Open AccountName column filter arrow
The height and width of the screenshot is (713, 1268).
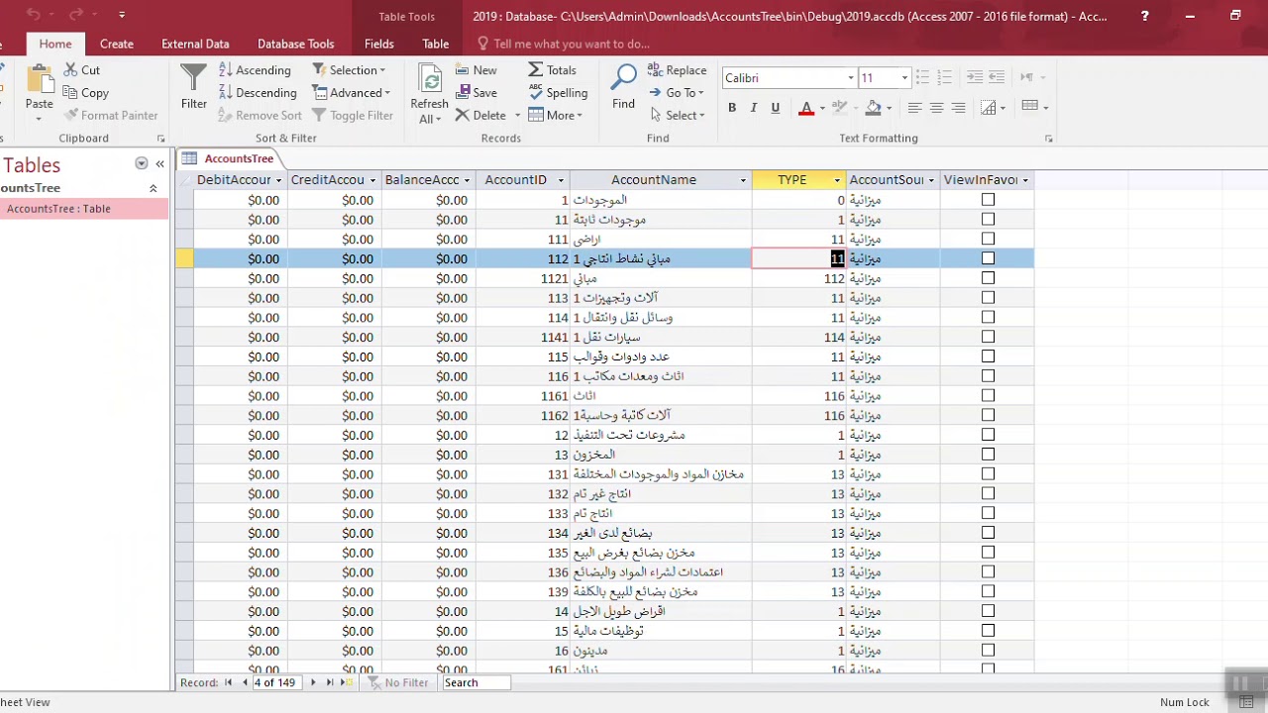[x=743, y=180]
